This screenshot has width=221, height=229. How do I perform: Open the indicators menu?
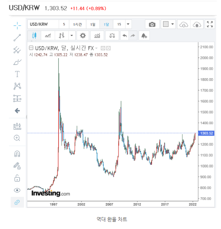97,35
